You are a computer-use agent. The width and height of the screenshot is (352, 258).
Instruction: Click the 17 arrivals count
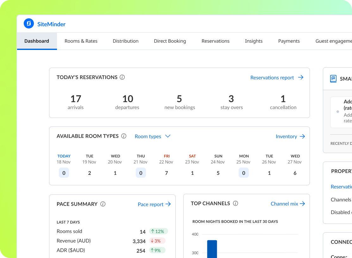76,99
